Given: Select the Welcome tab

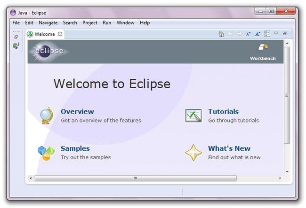Looking at the screenshot, I should (x=45, y=34).
